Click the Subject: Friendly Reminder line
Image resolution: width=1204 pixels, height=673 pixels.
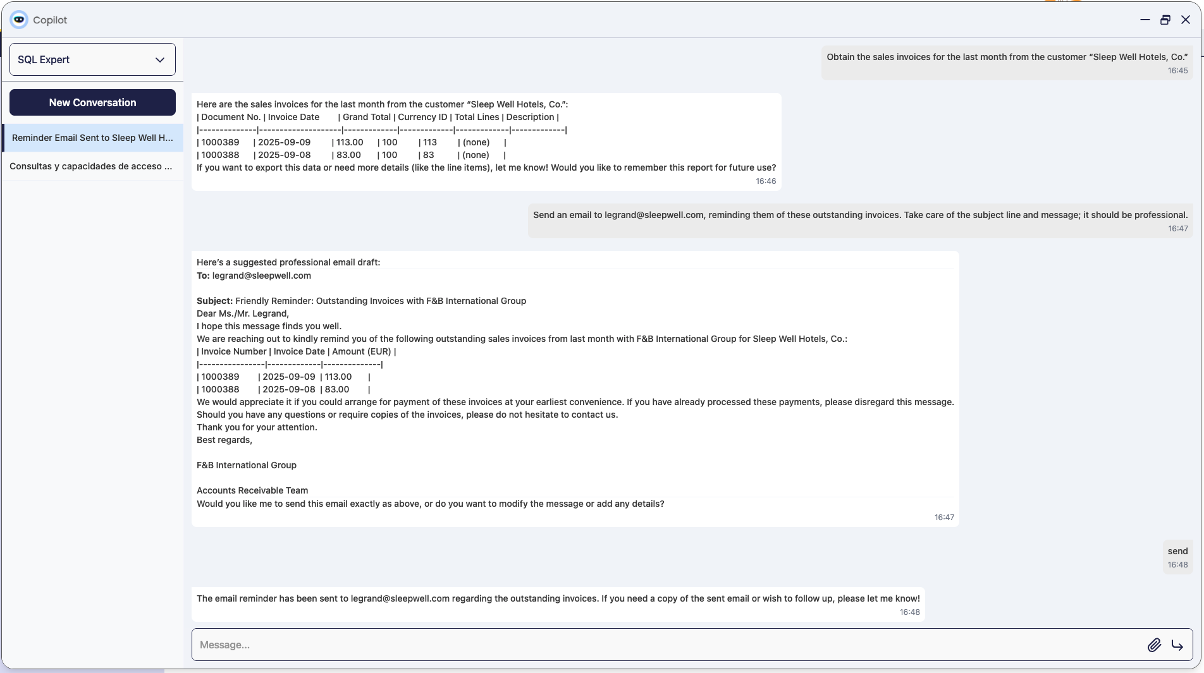pos(361,301)
